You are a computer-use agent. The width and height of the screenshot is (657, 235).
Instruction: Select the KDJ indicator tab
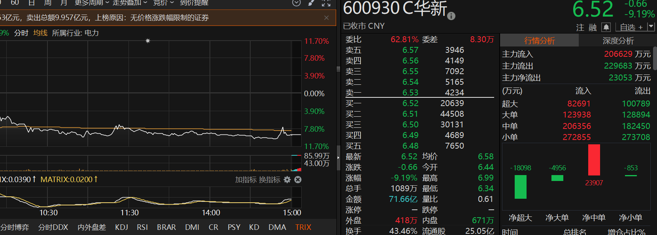point(121,227)
